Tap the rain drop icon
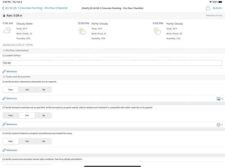The image size is (225, 168). [4, 16]
